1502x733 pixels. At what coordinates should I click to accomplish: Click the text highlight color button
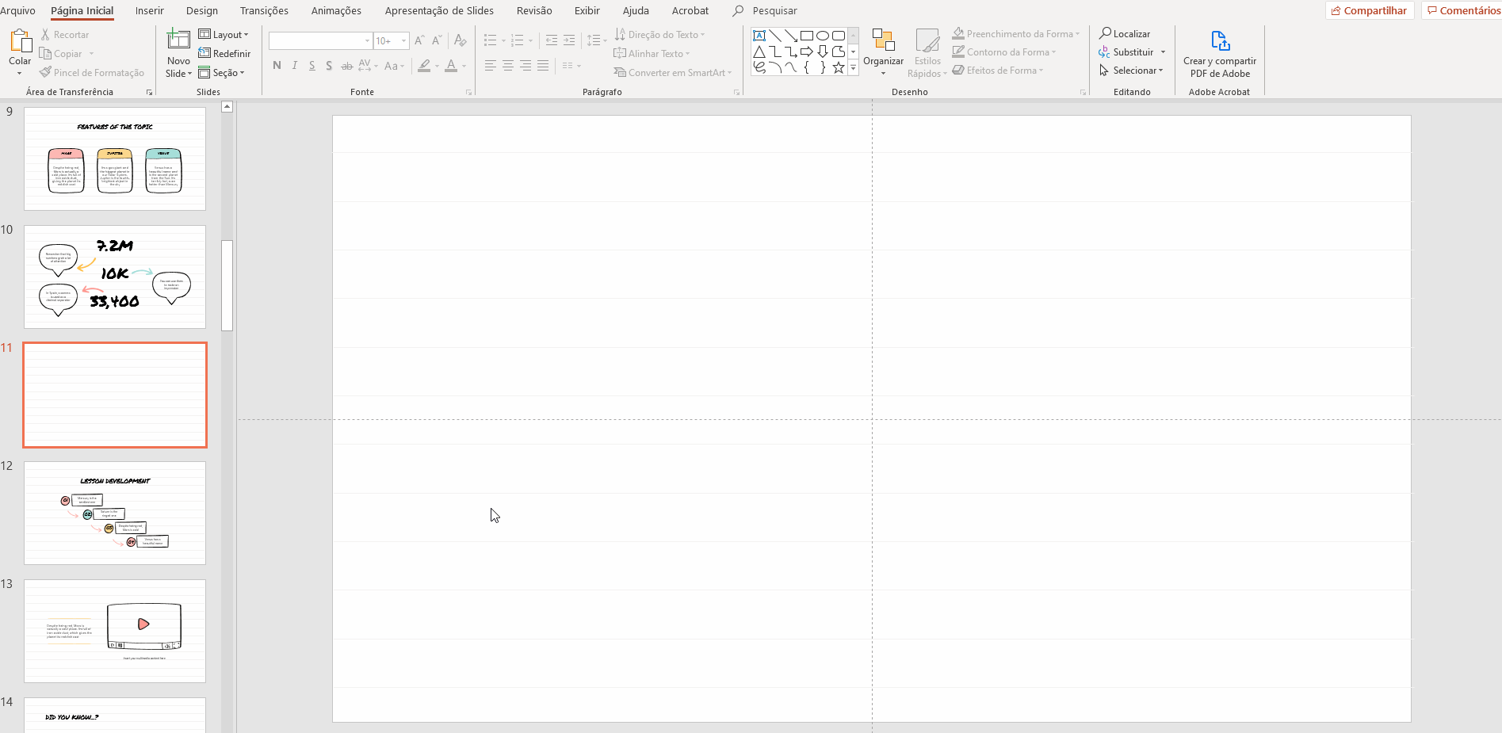pos(425,66)
